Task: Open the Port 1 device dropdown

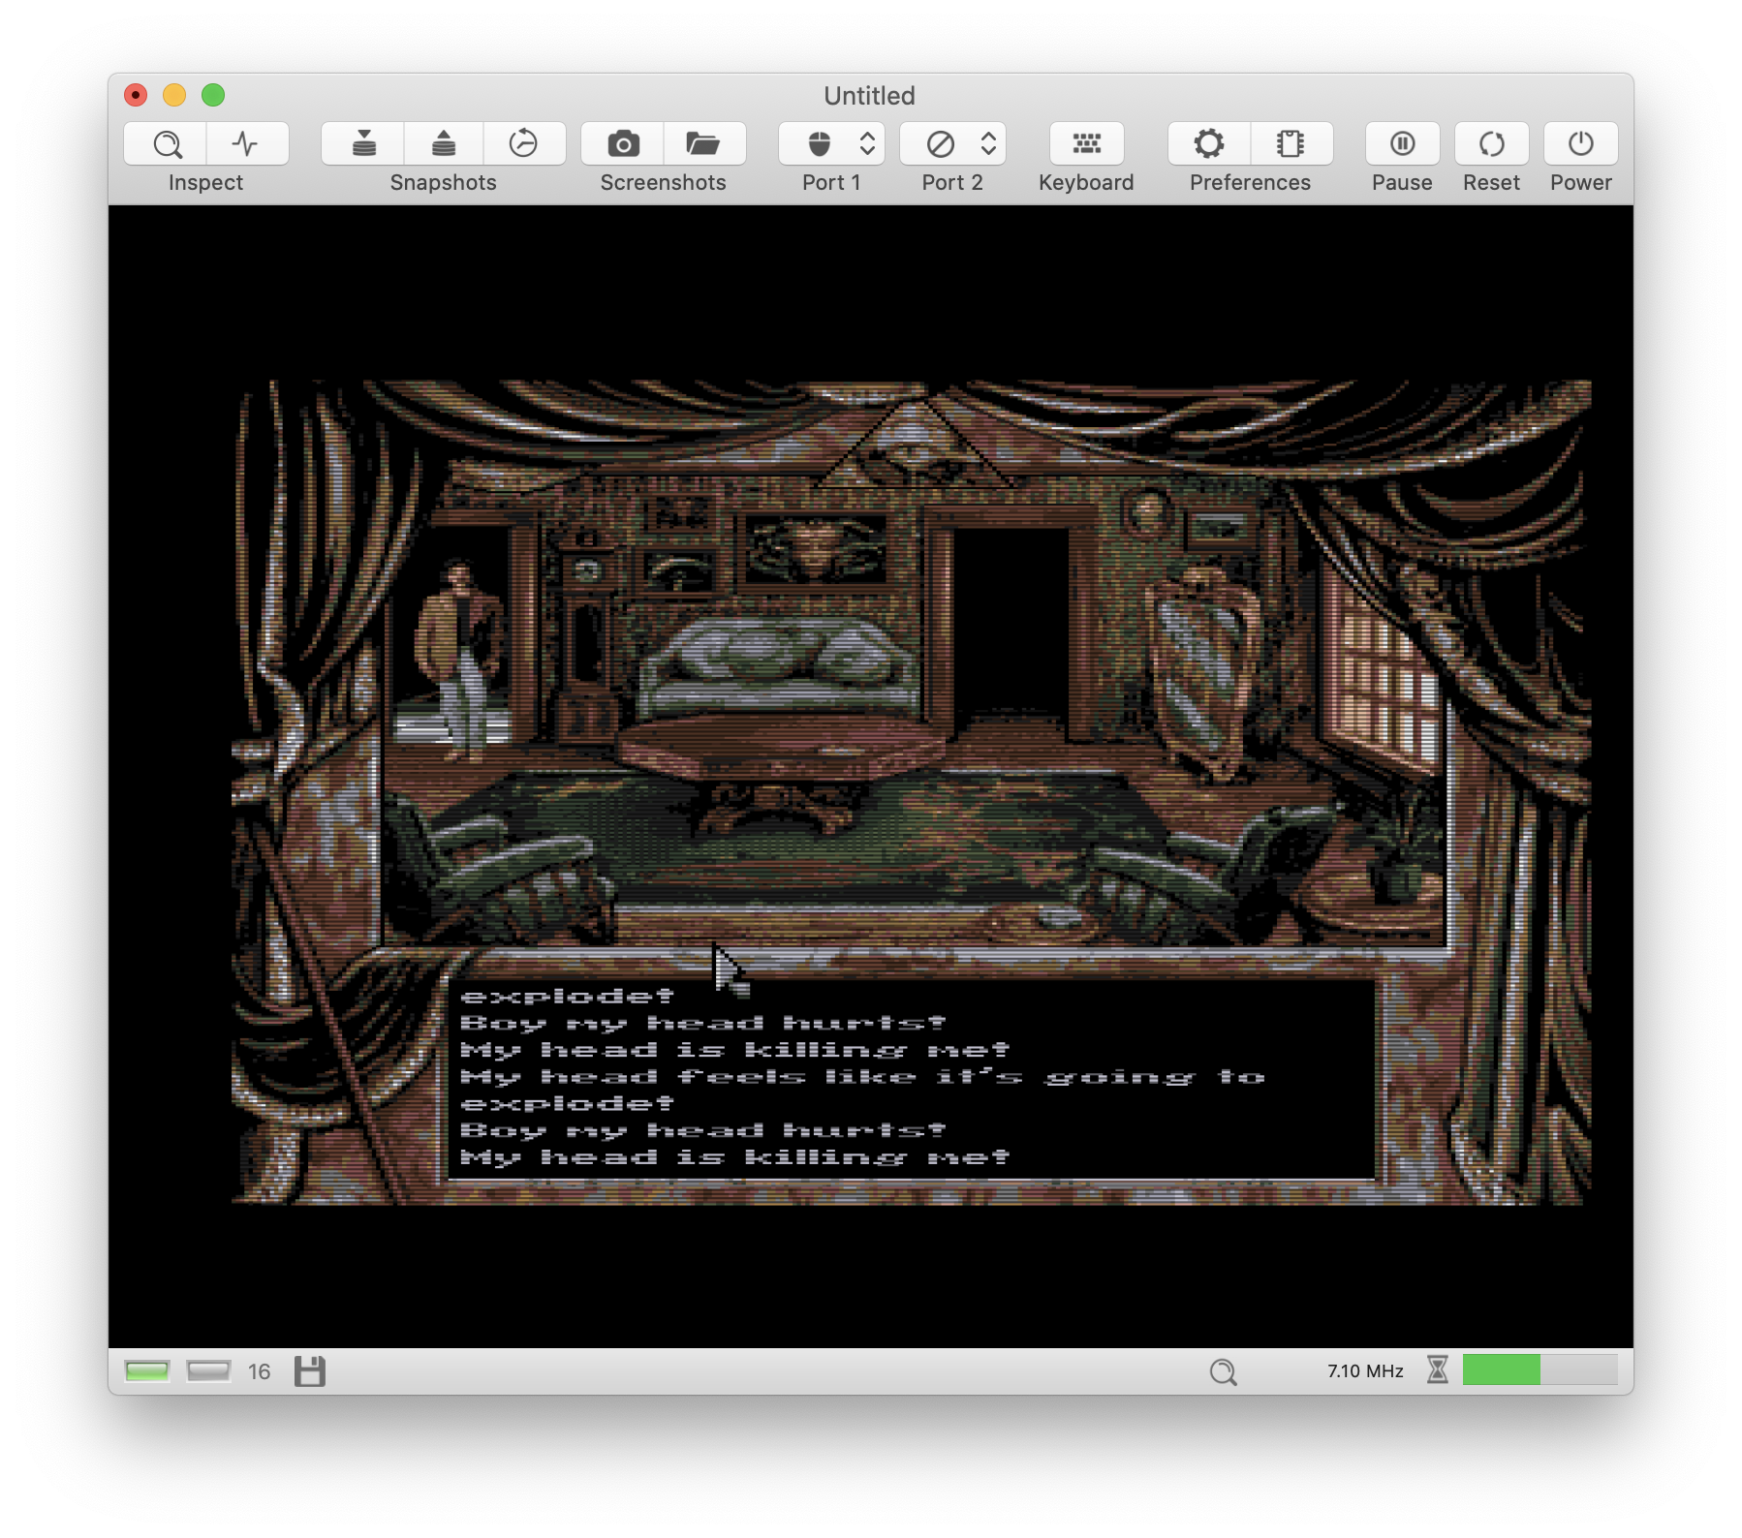Action: pos(831,144)
